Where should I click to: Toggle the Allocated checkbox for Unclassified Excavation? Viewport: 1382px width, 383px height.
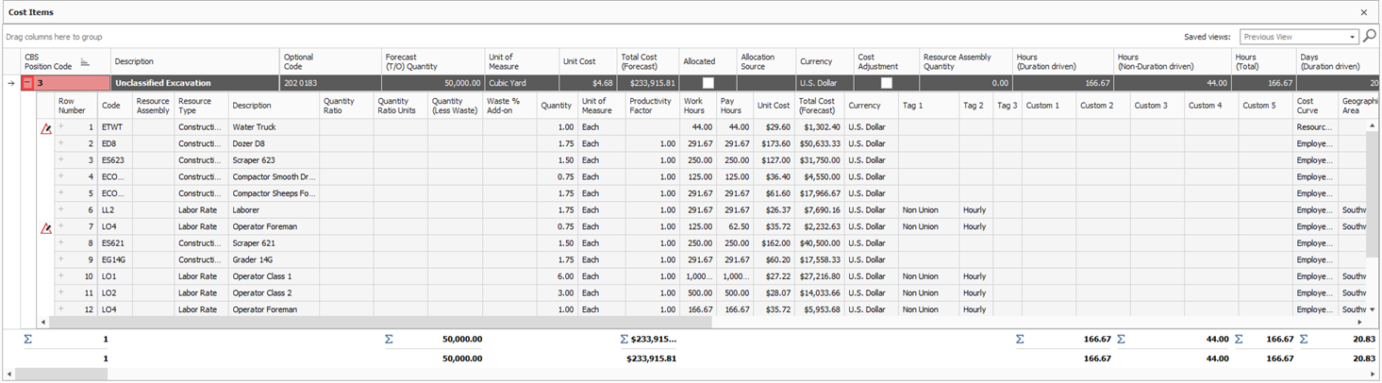click(708, 83)
